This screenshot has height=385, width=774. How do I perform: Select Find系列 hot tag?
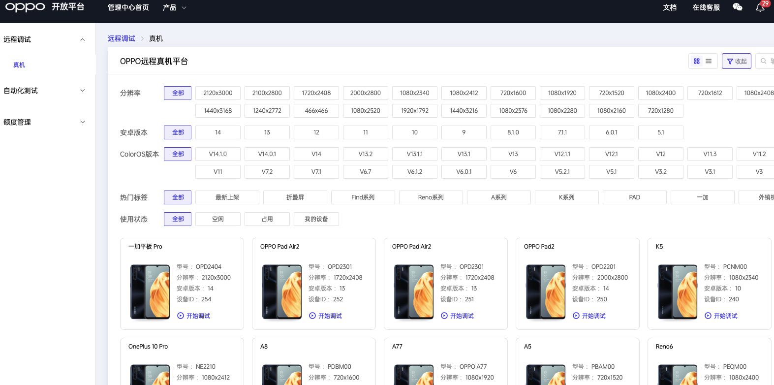363,197
